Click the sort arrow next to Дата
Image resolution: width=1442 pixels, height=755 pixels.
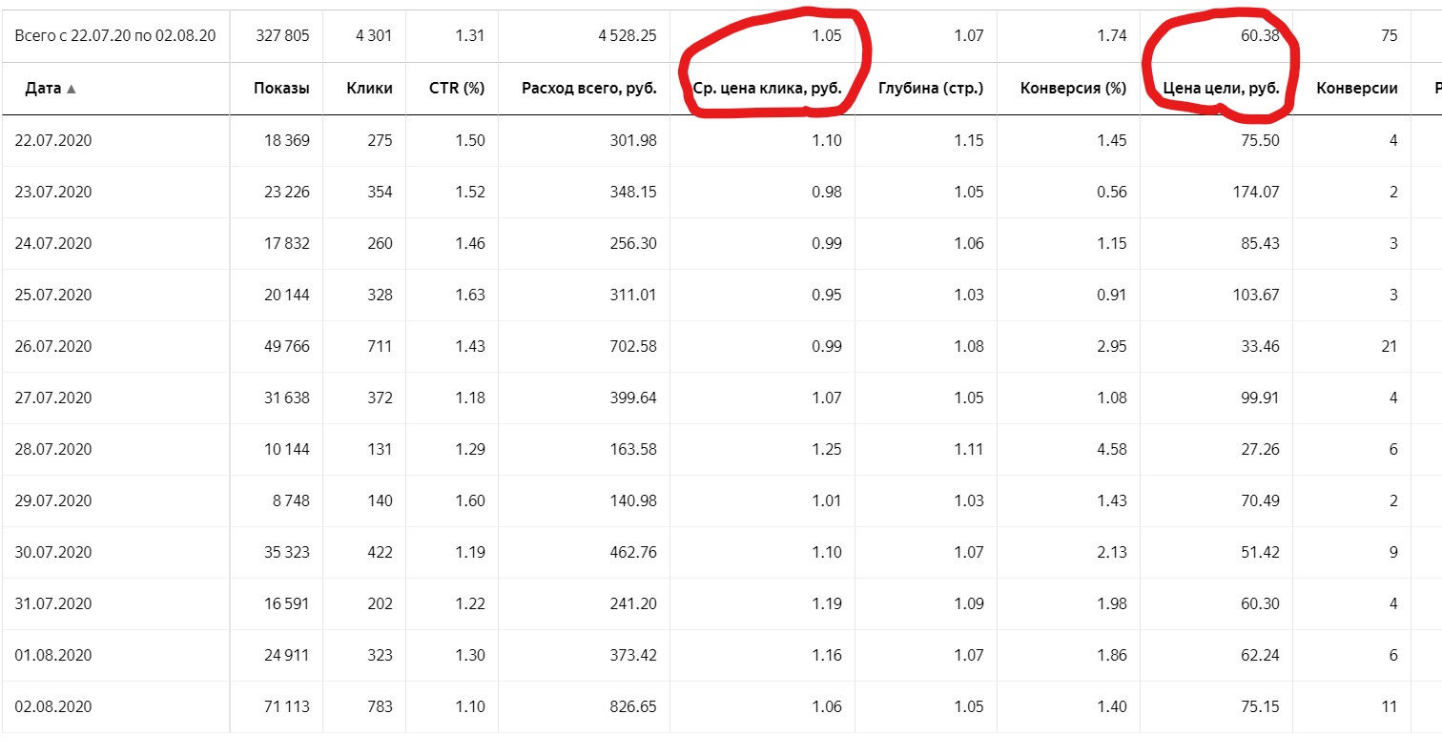71,89
